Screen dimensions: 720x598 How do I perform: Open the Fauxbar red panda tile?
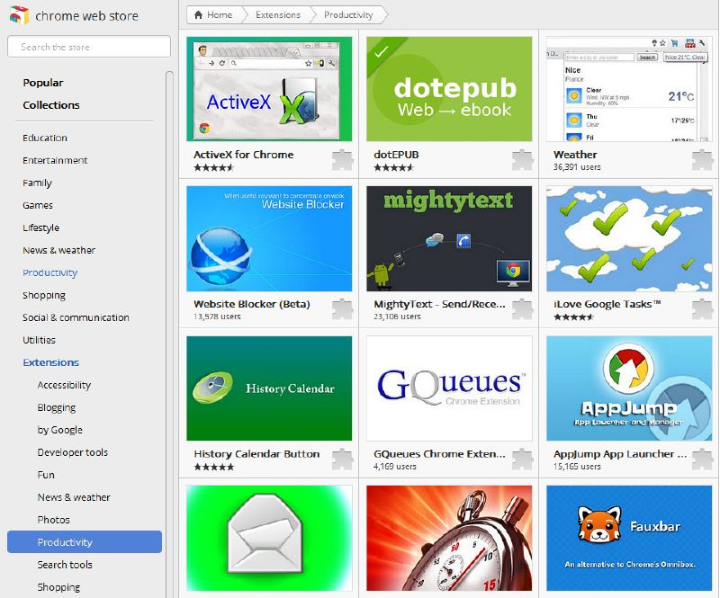(629, 538)
